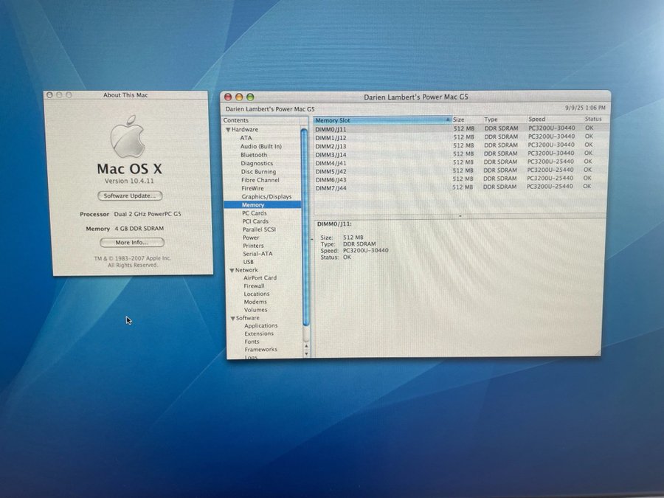This screenshot has height=498, width=664.
Task: Select ATA in the Contents list
Action: pos(246,138)
